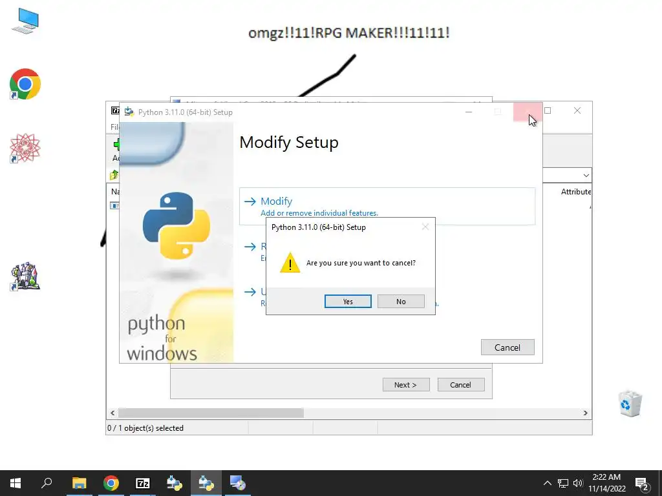Switch to the Visual C++ installer taskbar icon
662x496 pixels.
tap(238, 483)
